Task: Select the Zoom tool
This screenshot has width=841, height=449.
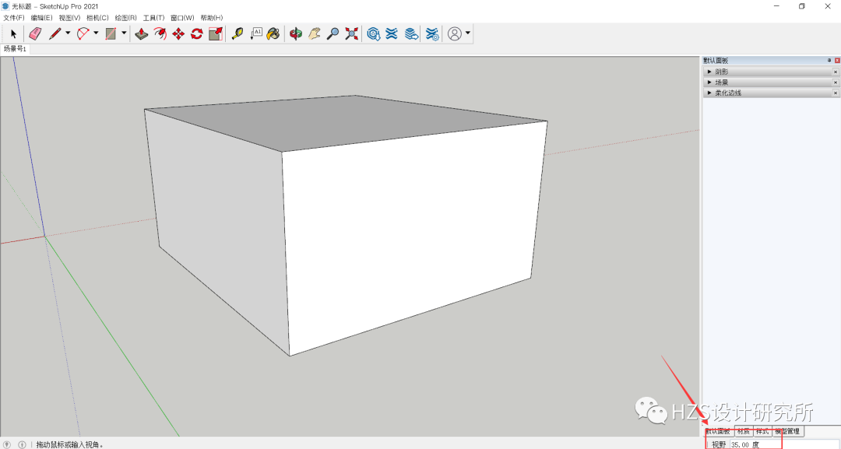Action: click(x=333, y=33)
